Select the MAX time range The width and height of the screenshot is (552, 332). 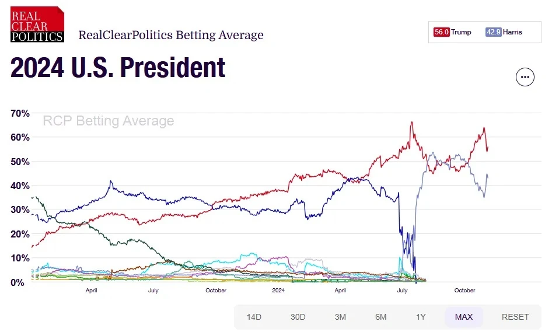tap(464, 317)
